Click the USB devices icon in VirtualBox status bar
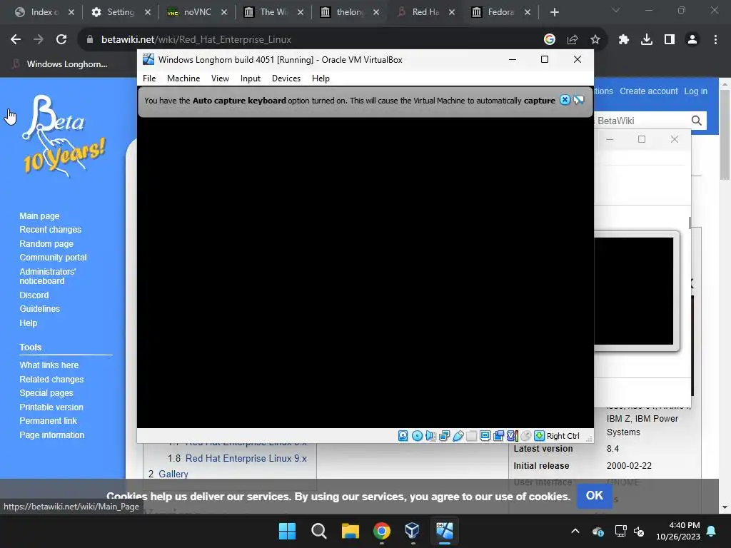The image size is (731, 548). tap(458, 436)
